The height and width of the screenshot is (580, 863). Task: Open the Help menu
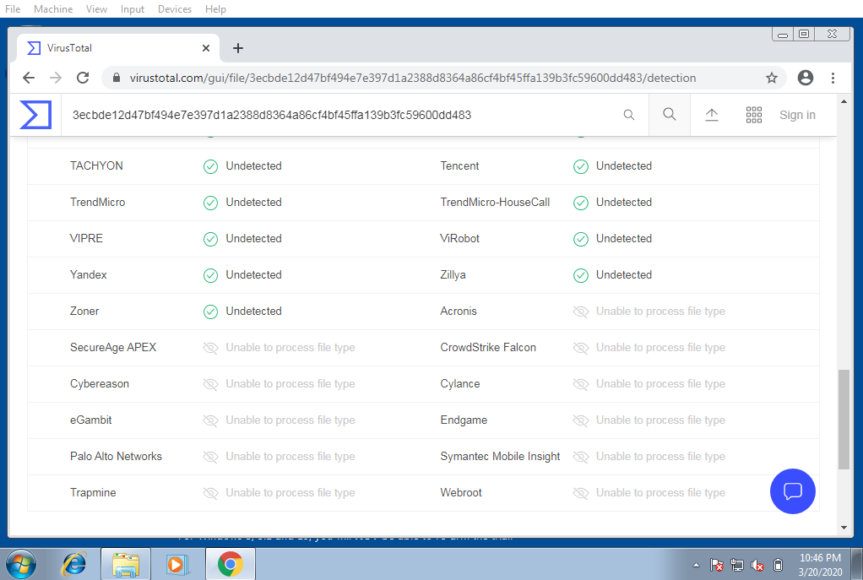pyautogui.click(x=215, y=8)
